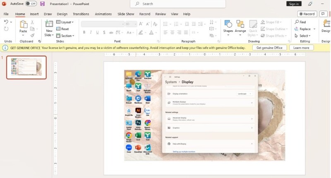Click the Copy icon
This screenshot has width=331, height=178.
[32, 29]
